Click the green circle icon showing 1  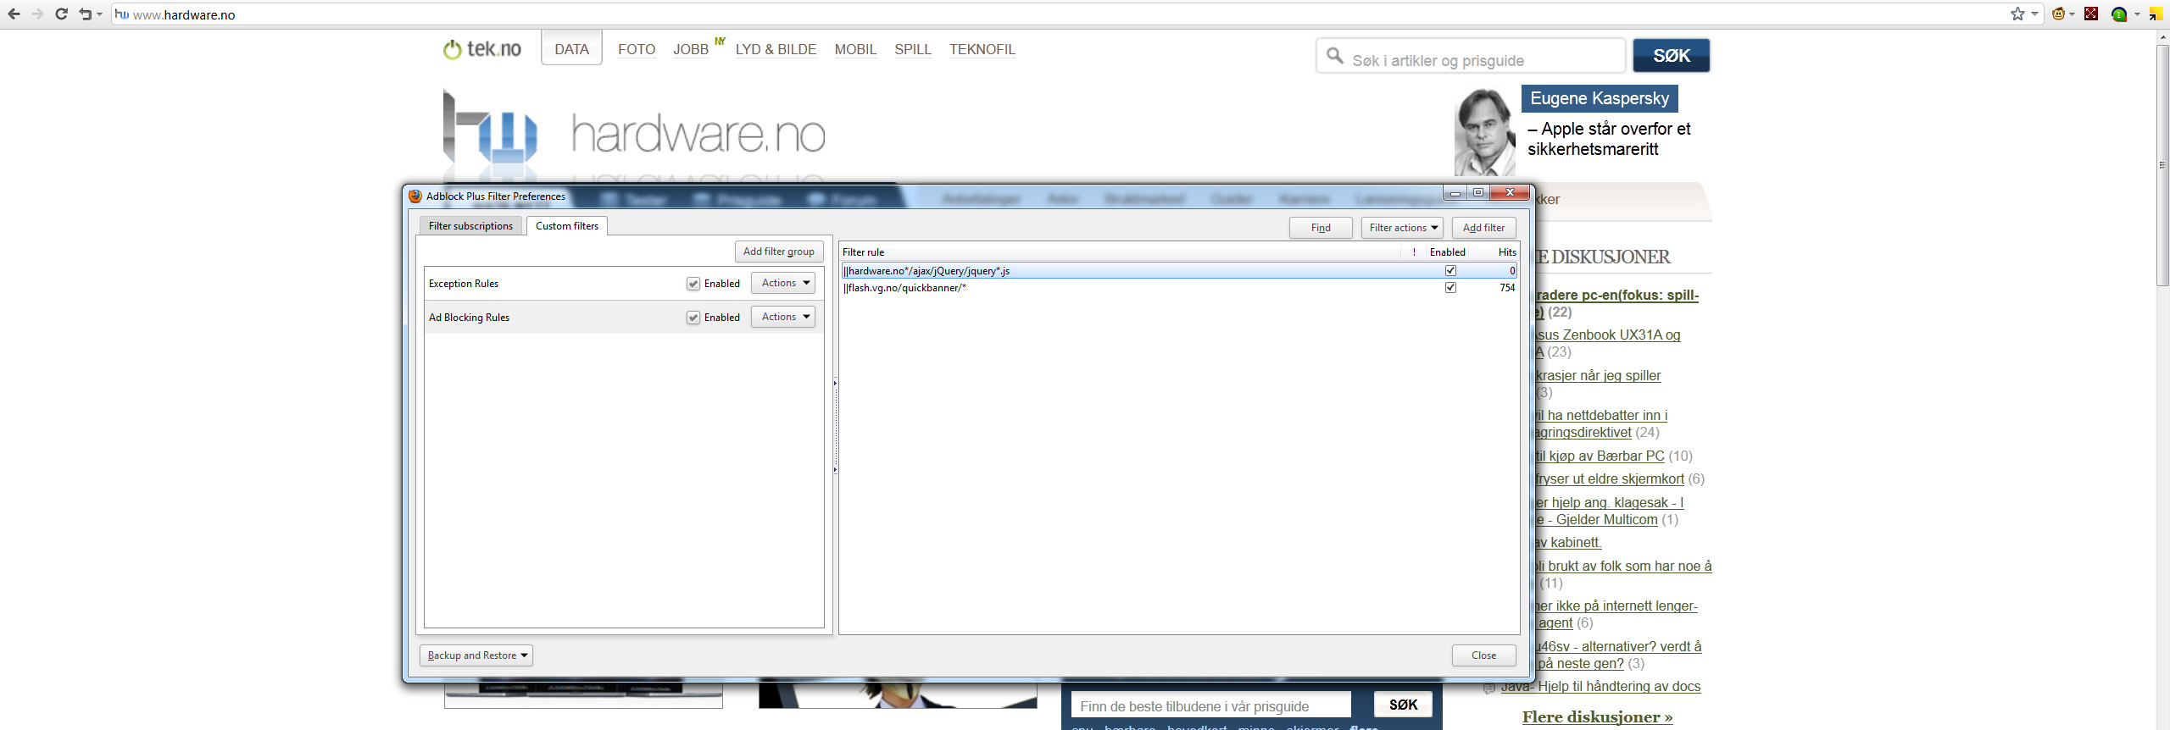(2119, 14)
